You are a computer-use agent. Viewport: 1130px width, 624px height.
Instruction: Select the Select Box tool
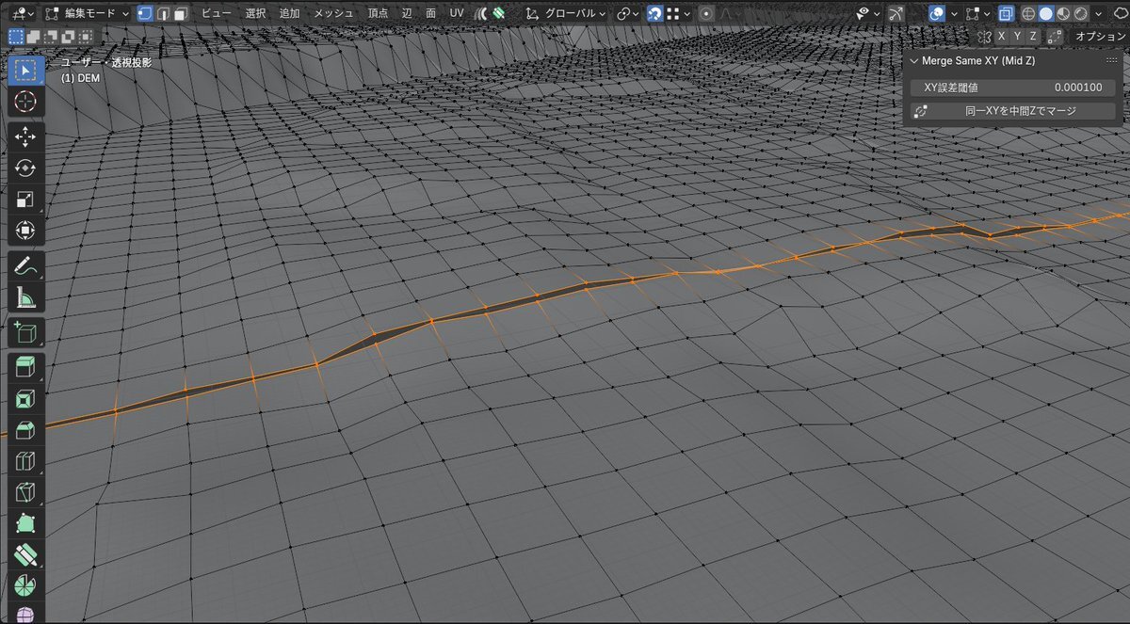click(x=25, y=70)
